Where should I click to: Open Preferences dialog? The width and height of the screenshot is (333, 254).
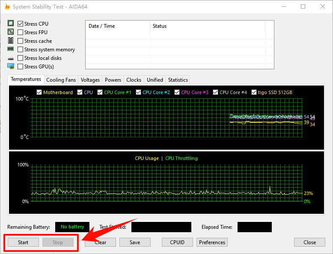212,242
